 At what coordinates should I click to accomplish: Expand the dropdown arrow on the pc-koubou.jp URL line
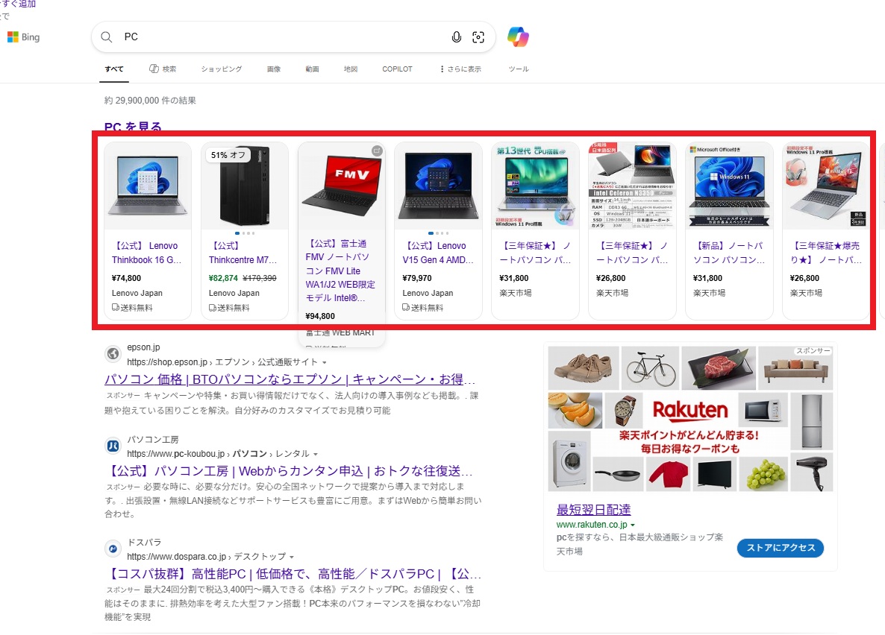316,454
